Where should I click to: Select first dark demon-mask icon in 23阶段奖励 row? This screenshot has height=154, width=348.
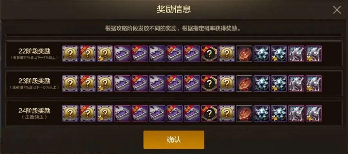(261, 83)
